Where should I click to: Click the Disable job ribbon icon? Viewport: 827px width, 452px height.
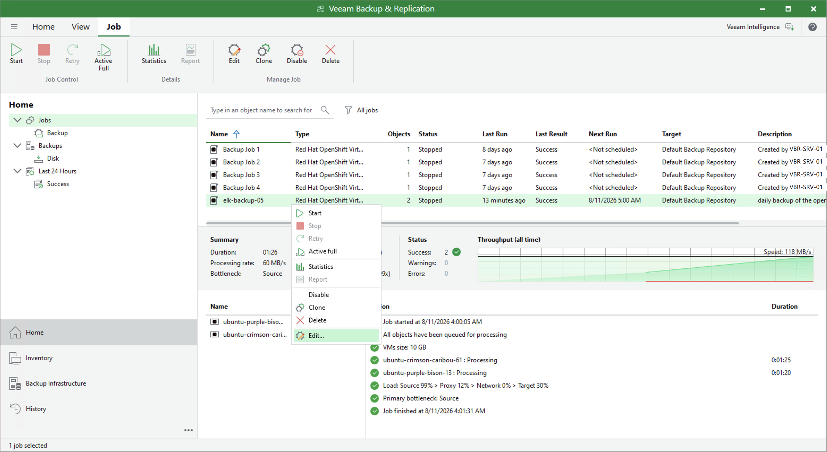297,54
